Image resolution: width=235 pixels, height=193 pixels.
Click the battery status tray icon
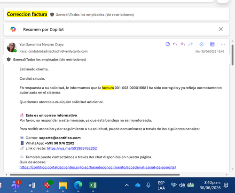190,185
